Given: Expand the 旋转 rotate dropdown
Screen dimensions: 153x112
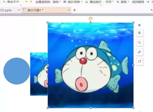Looking at the screenshot, I should tap(123, 2).
